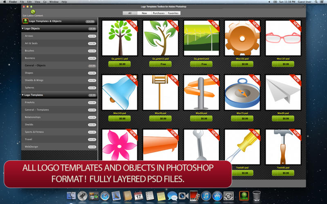Click the $9.99 badge beside Logo Objects
327x204 pixels.
click(x=92, y=29)
